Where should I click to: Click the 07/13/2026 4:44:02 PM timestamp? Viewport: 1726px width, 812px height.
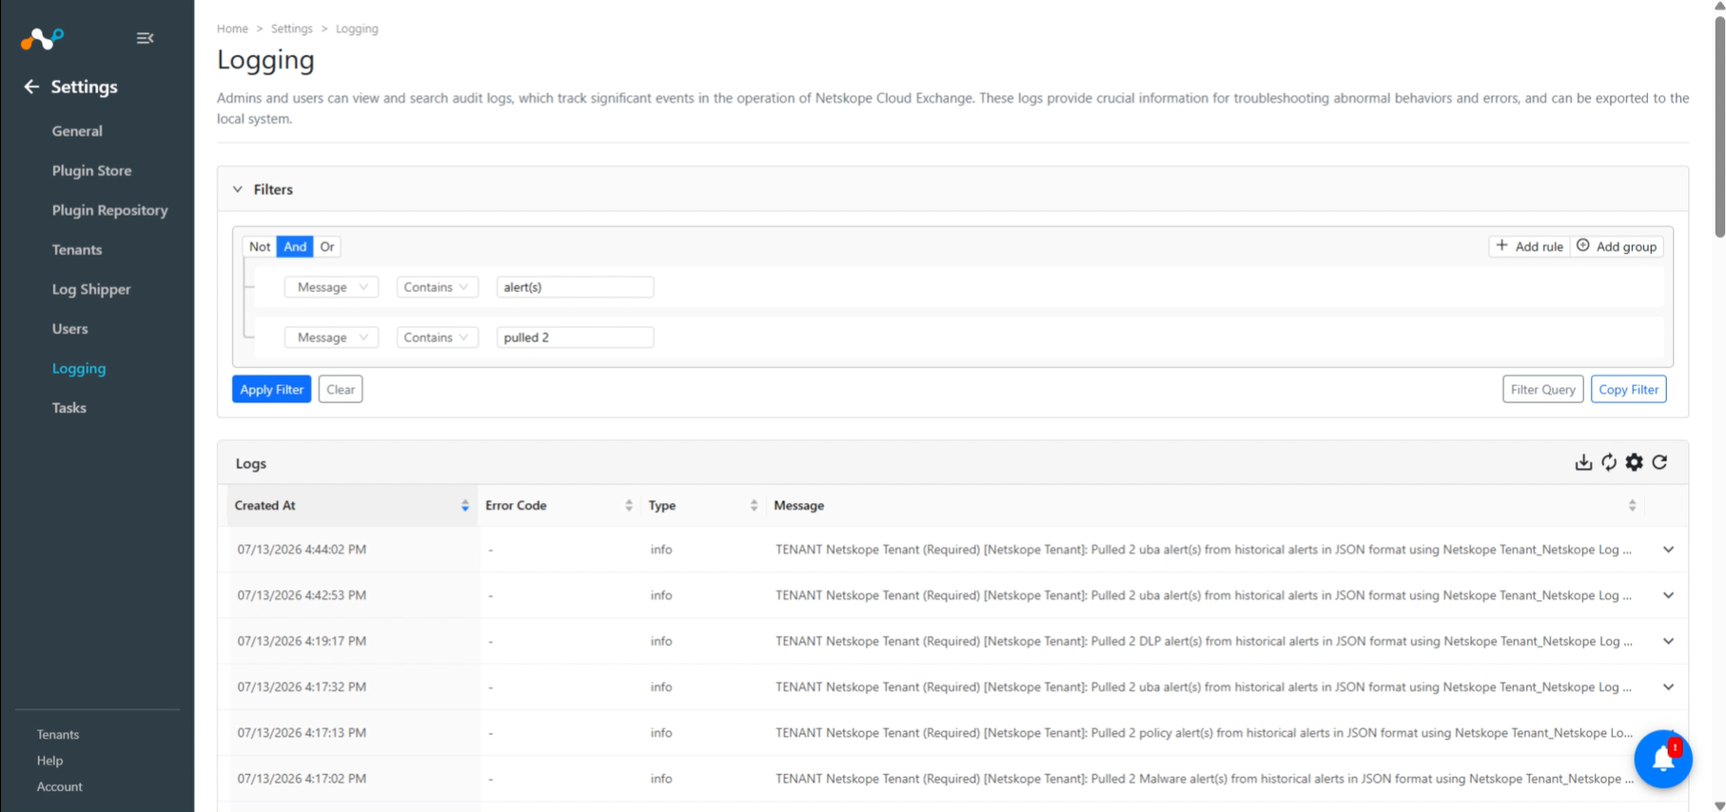(x=302, y=550)
